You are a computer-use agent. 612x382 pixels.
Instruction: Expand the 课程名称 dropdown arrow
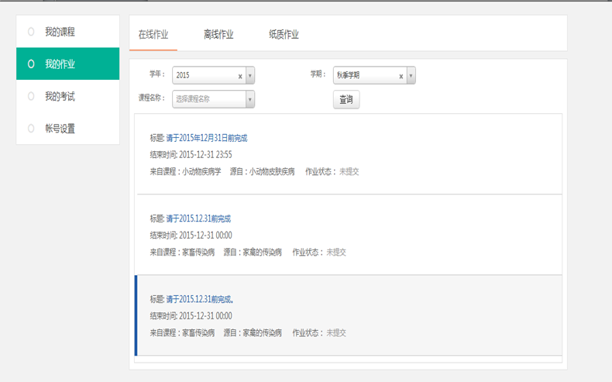point(250,99)
